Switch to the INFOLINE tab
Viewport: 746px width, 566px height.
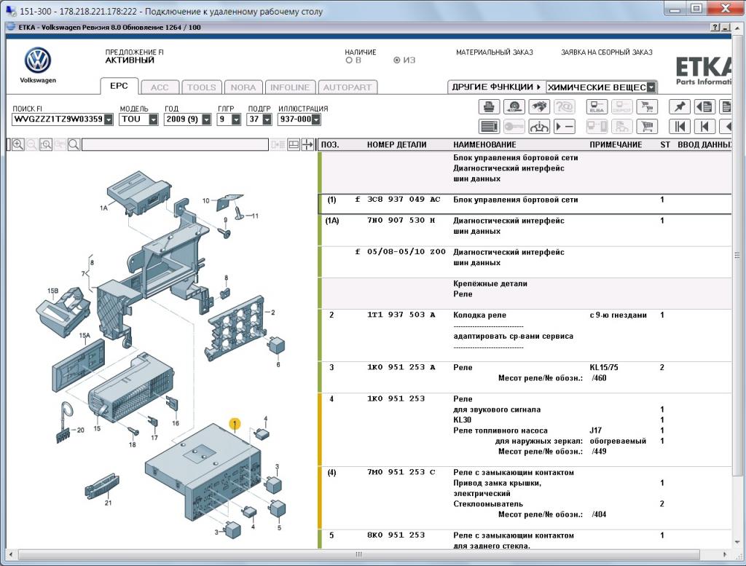(290, 87)
